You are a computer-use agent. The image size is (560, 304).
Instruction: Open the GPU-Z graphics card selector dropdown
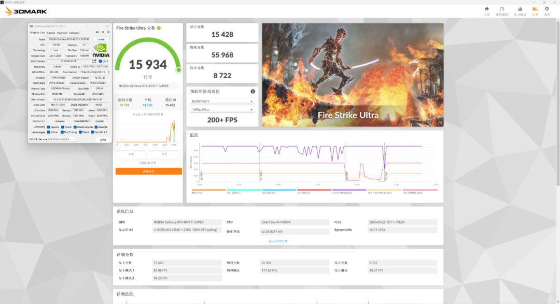click(52, 139)
